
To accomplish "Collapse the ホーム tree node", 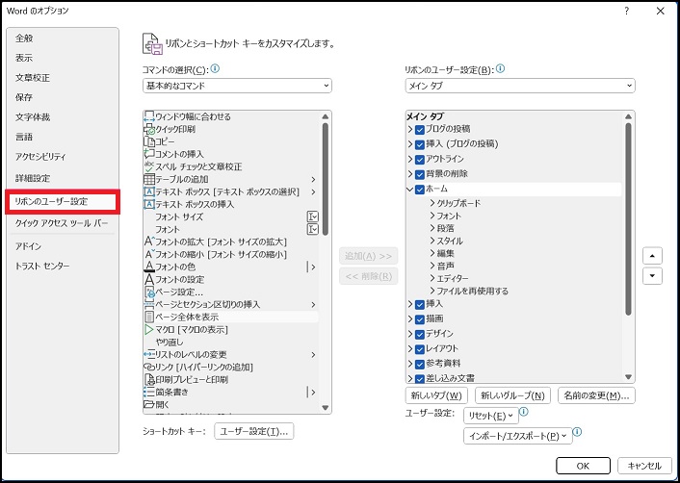I will pos(409,190).
